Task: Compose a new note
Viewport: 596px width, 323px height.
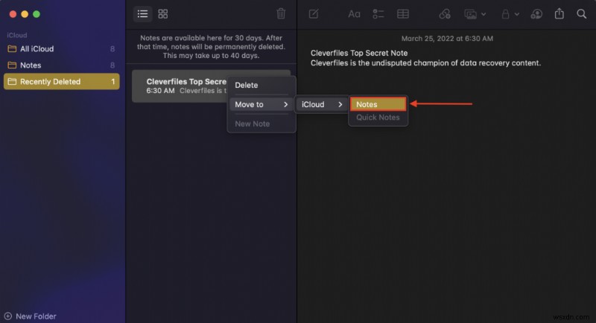Action: tap(314, 13)
